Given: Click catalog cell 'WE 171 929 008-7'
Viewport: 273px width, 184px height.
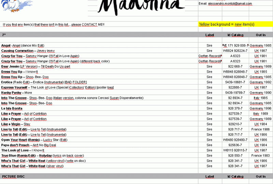Looking at the screenshot, I should 235,46.
